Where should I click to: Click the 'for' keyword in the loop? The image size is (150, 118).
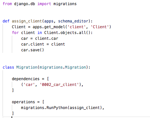(x=15, y=33)
